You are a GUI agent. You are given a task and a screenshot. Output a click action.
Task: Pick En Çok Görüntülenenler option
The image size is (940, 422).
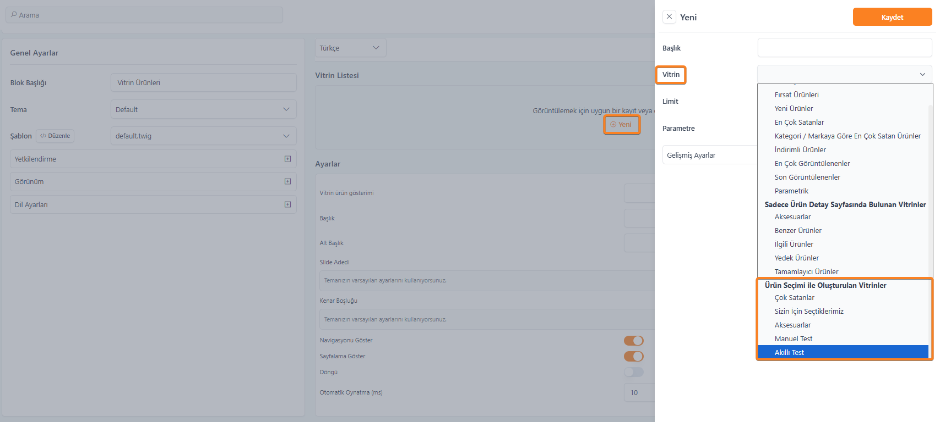[x=812, y=163]
